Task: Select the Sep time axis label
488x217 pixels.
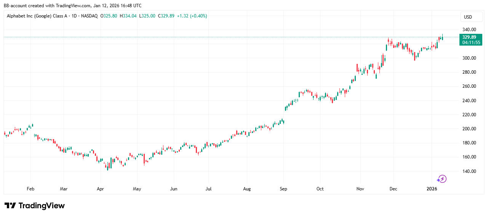Action: pos(283,188)
